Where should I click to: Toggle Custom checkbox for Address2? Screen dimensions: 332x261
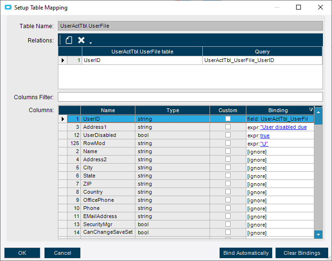228,159
